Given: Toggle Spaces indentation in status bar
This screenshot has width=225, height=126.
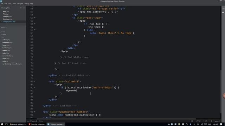Looking at the screenshot, I should [x=217, y=121].
